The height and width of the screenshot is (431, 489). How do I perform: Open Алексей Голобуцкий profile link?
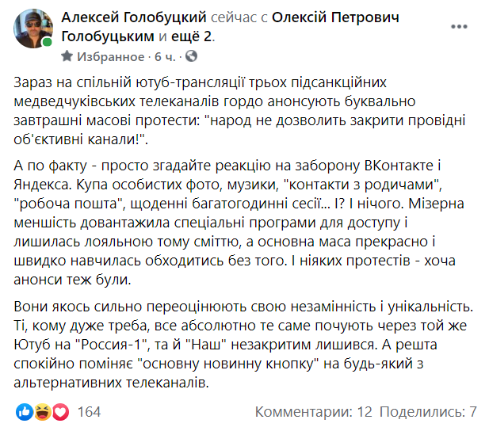124,17
